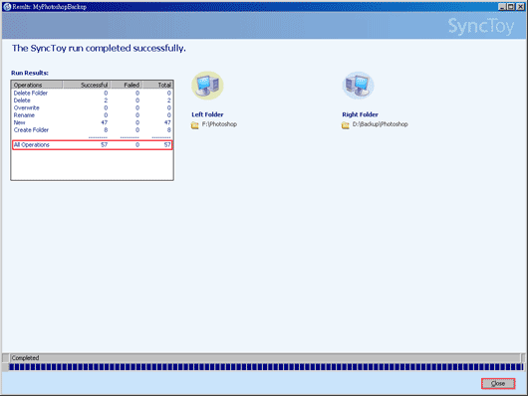This screenshot has height=396, width=528.
Task: Click the folder icon beside F:\Photoshop
Action: pyautogui.click(x=195, y=125)
